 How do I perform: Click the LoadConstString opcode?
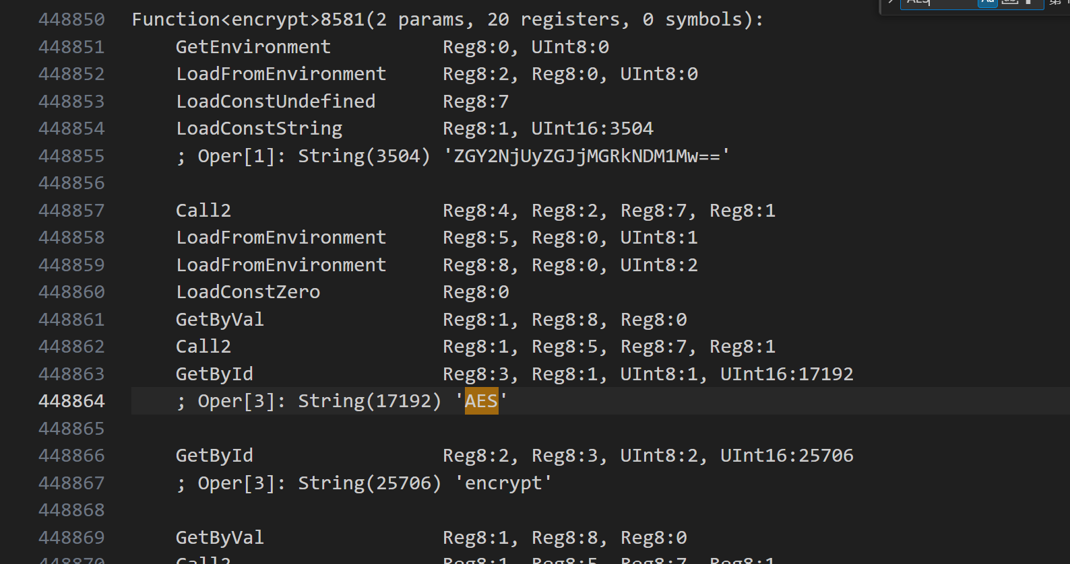click(x=259, y=129)
